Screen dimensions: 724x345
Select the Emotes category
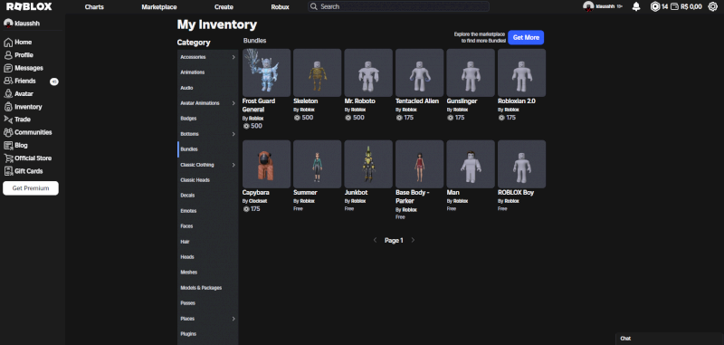click(208, 211)
